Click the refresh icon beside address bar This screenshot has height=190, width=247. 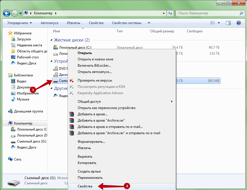[170, 13]
